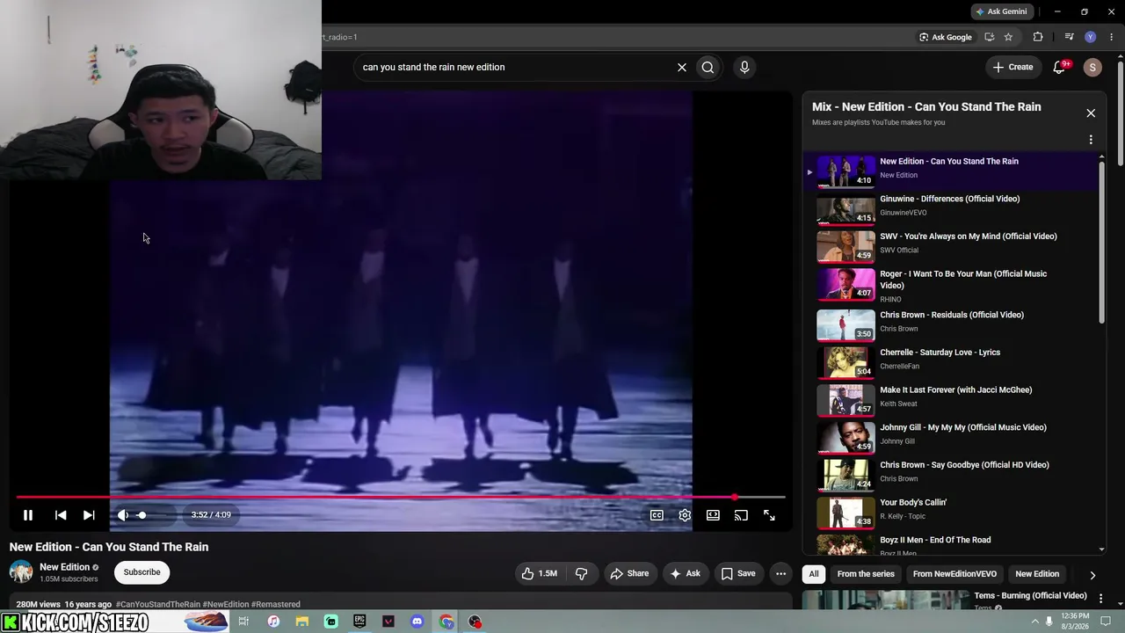
Task: Open the more actions ellipsis under the video
Action: [780, 573]
